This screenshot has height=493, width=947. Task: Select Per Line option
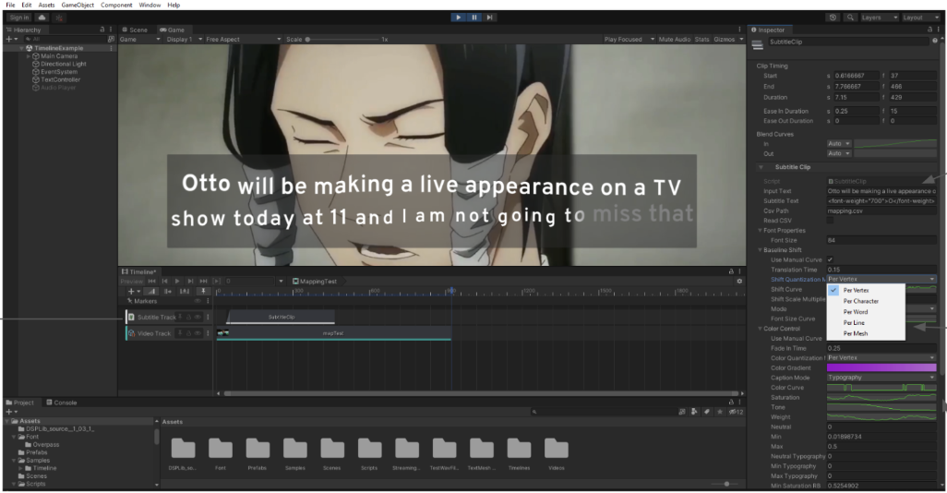pos(866,322)
